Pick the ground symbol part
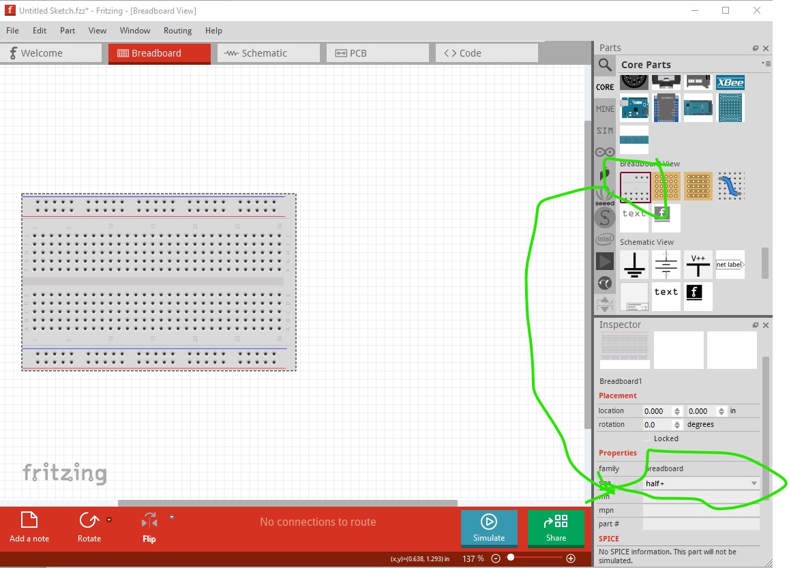789x568 pixels. click(634, 265)
